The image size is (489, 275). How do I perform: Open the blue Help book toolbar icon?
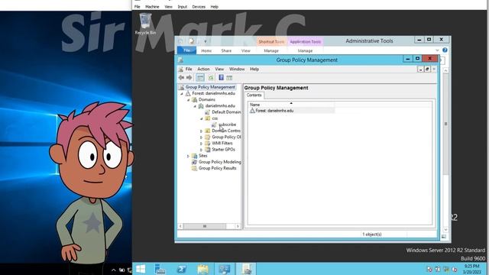click(221, 78)
